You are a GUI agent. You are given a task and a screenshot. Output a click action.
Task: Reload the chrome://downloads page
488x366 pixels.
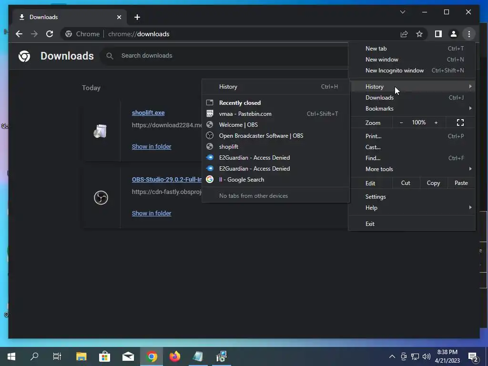[x=50, y=34]
